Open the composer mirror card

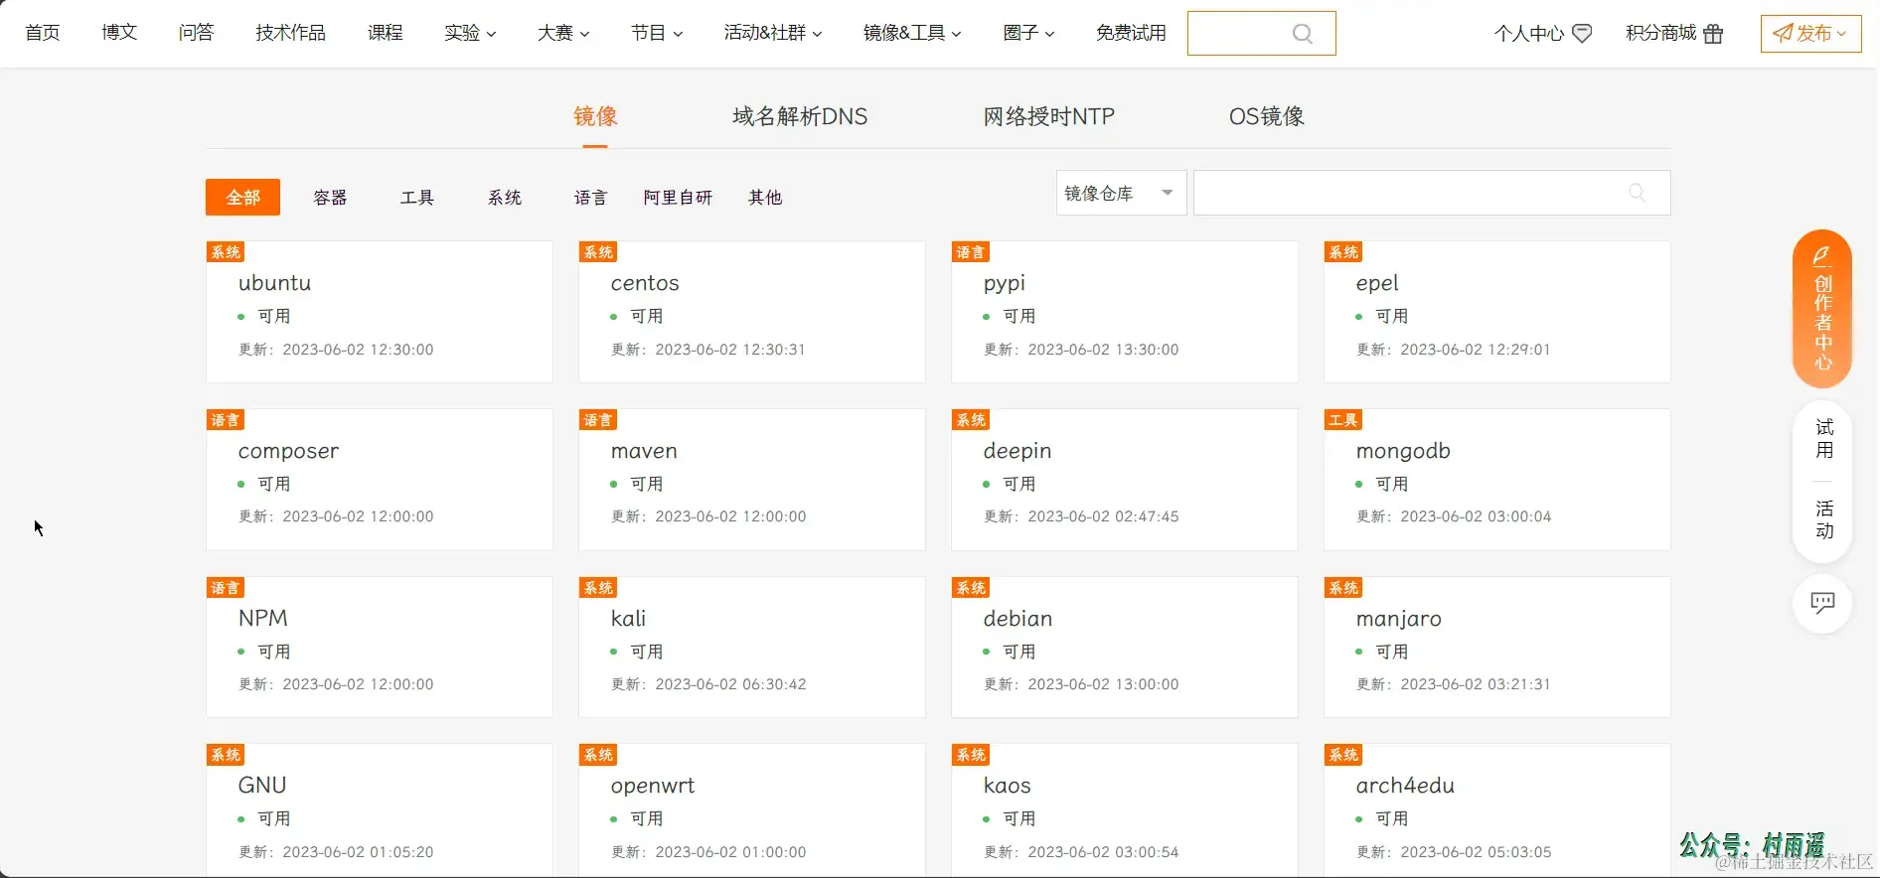[x=379, y=480]
